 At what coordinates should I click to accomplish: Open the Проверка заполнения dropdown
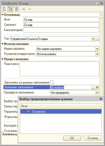pos(97,93)
